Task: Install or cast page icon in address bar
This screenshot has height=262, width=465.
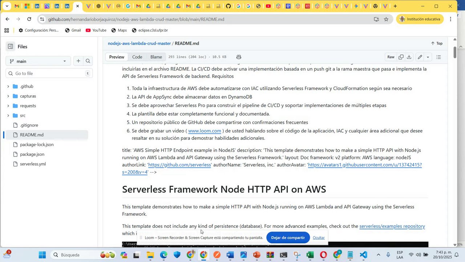Action: [x=376, y=19]
